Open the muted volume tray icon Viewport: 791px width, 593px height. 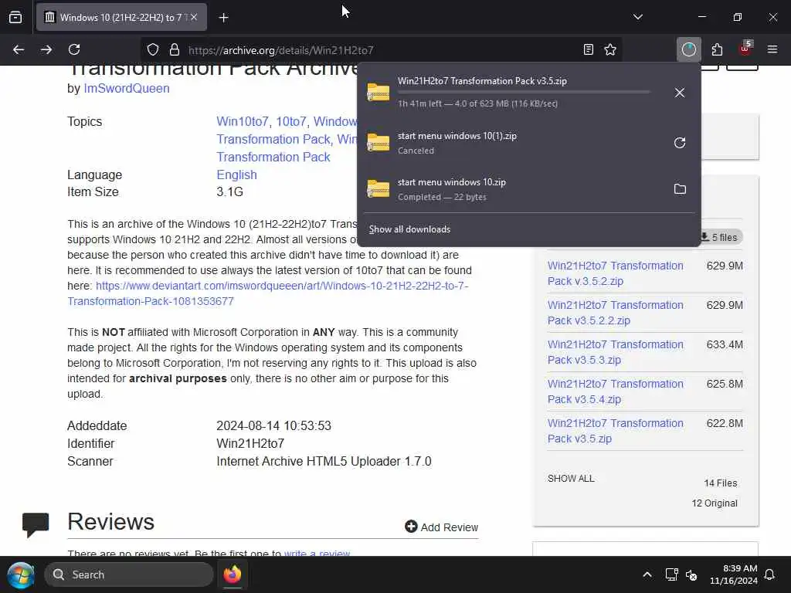[691, 574]
